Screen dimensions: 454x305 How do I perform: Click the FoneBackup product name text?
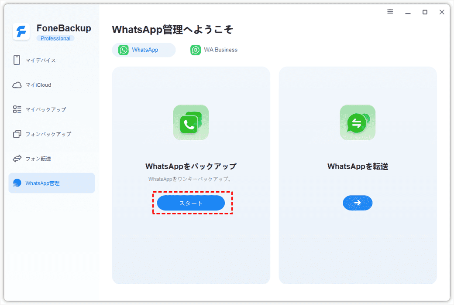tap(64, 28)
